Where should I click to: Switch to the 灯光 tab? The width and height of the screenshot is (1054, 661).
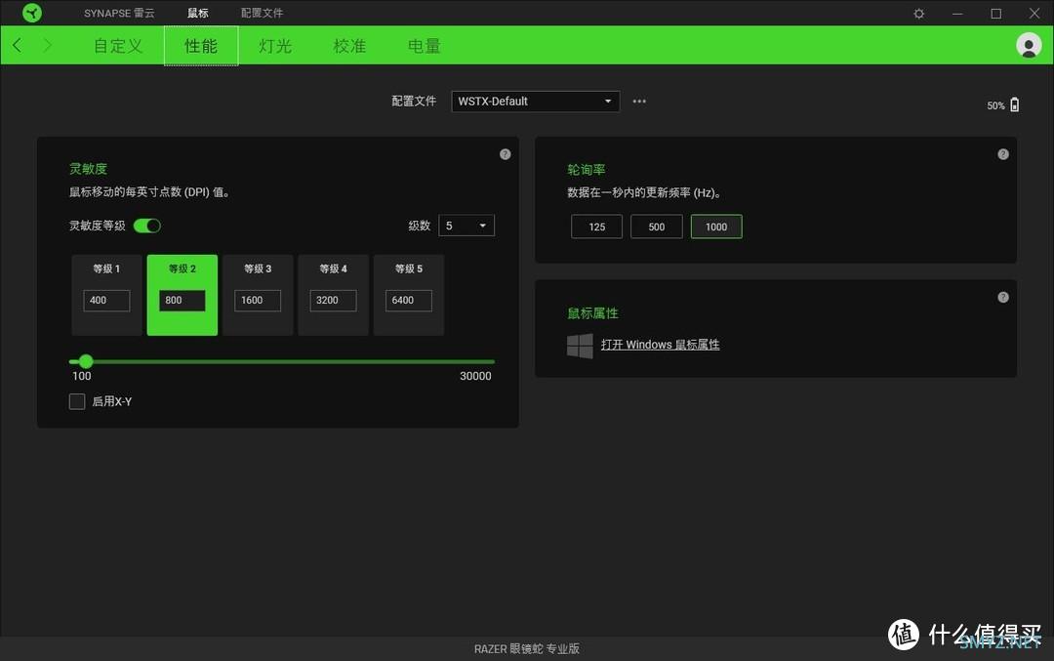tap(275, 46)
